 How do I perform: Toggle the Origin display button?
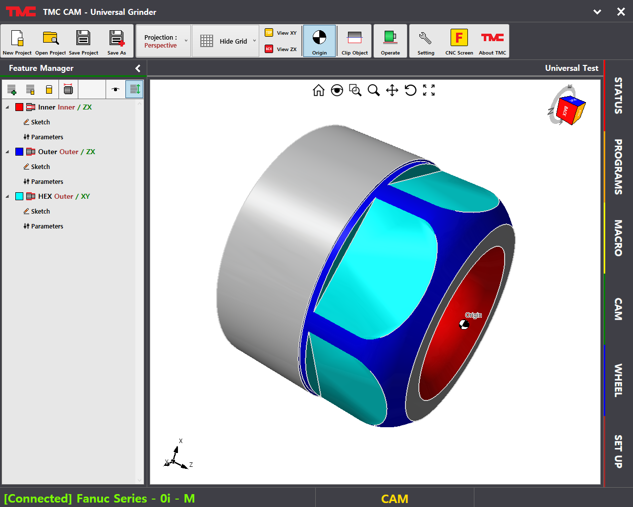[319, 42]
